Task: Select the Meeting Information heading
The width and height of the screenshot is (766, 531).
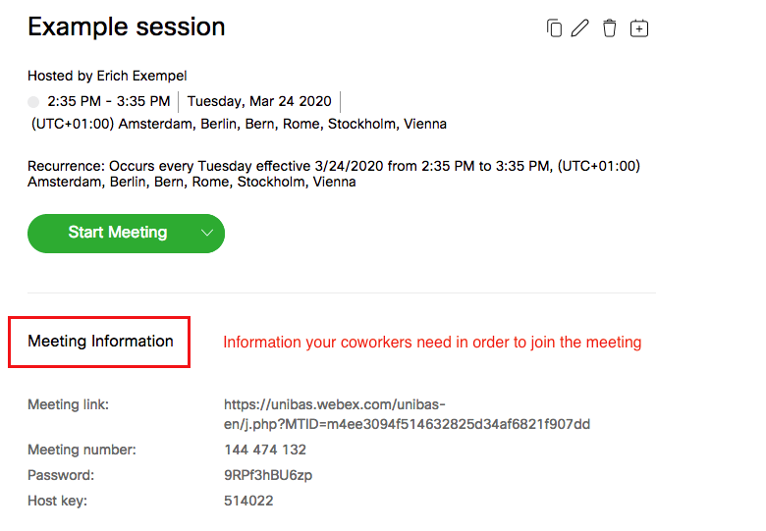Action: tap(100, 342)
